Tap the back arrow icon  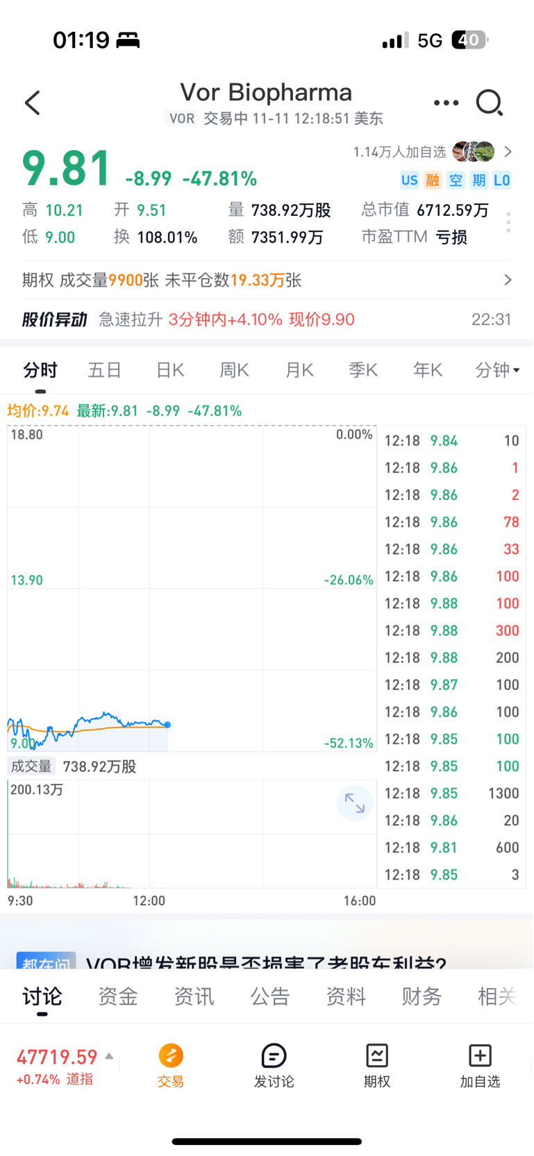click(33, 103)
